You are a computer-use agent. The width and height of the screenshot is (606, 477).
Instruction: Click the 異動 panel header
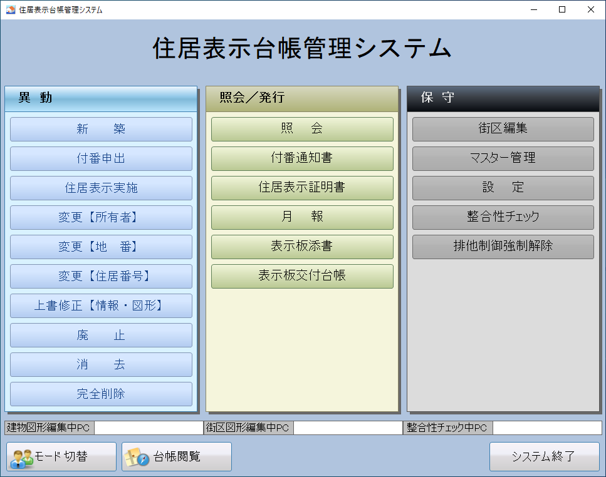click(x=101, y=99)
